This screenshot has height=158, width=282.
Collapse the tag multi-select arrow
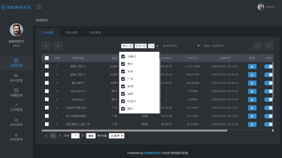(x=157, y=46)
